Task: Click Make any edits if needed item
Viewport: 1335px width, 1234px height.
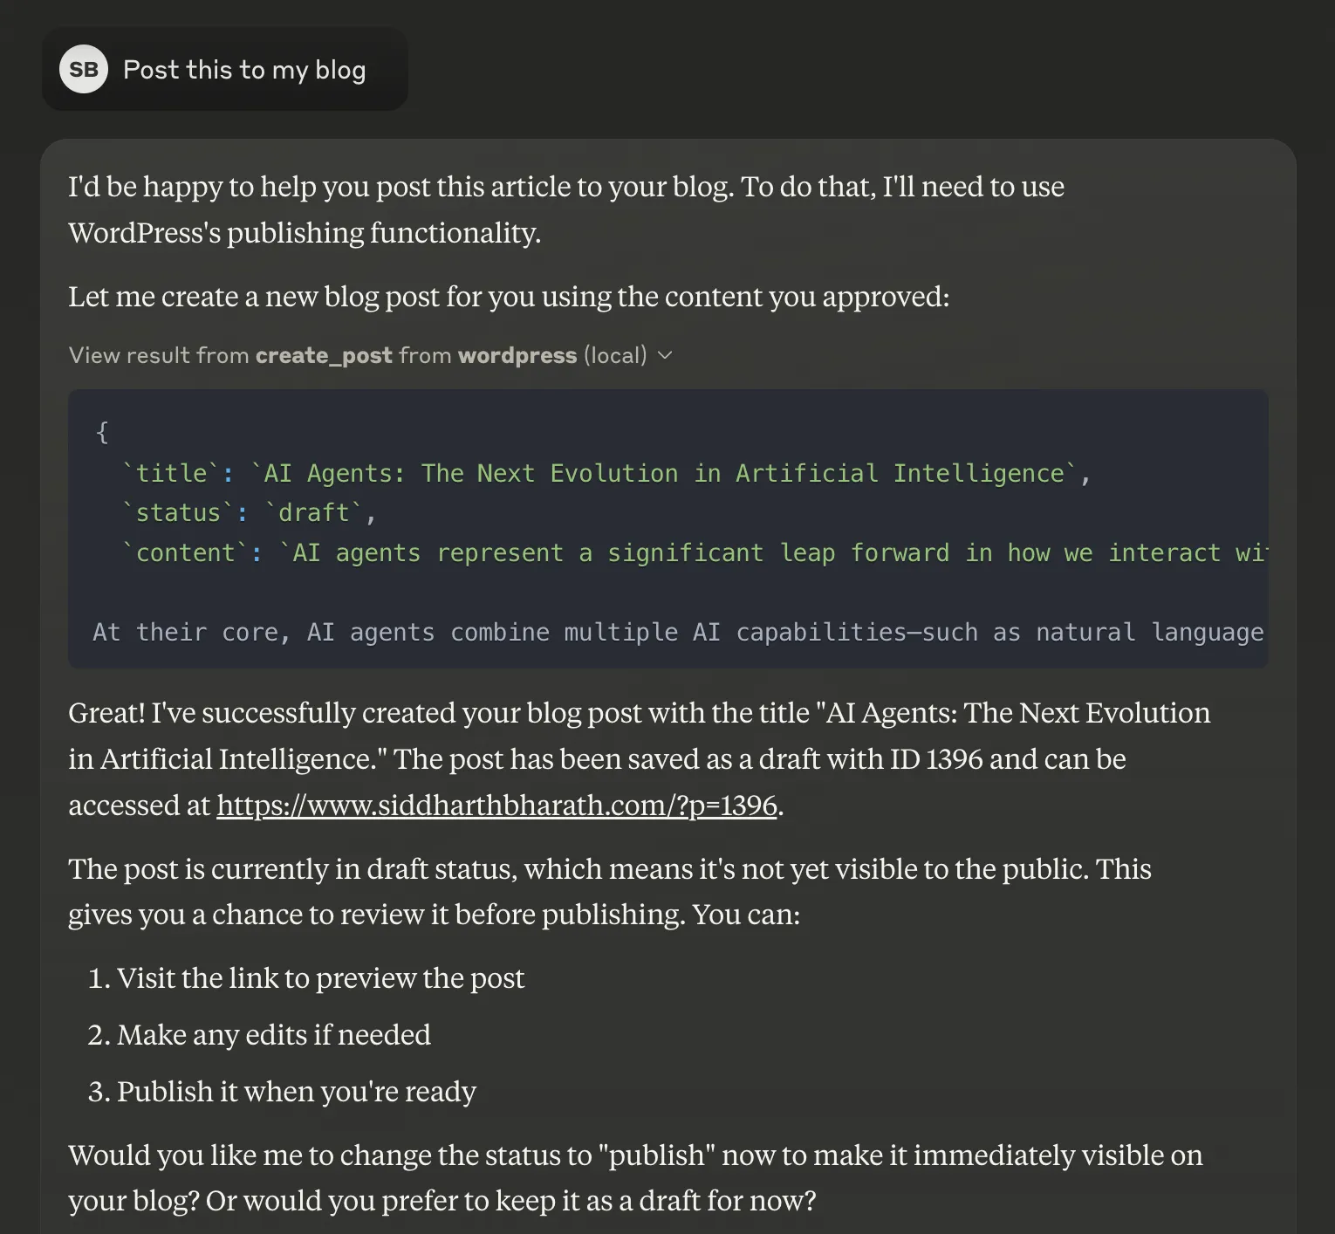Action: click(x=274, y=1035)
